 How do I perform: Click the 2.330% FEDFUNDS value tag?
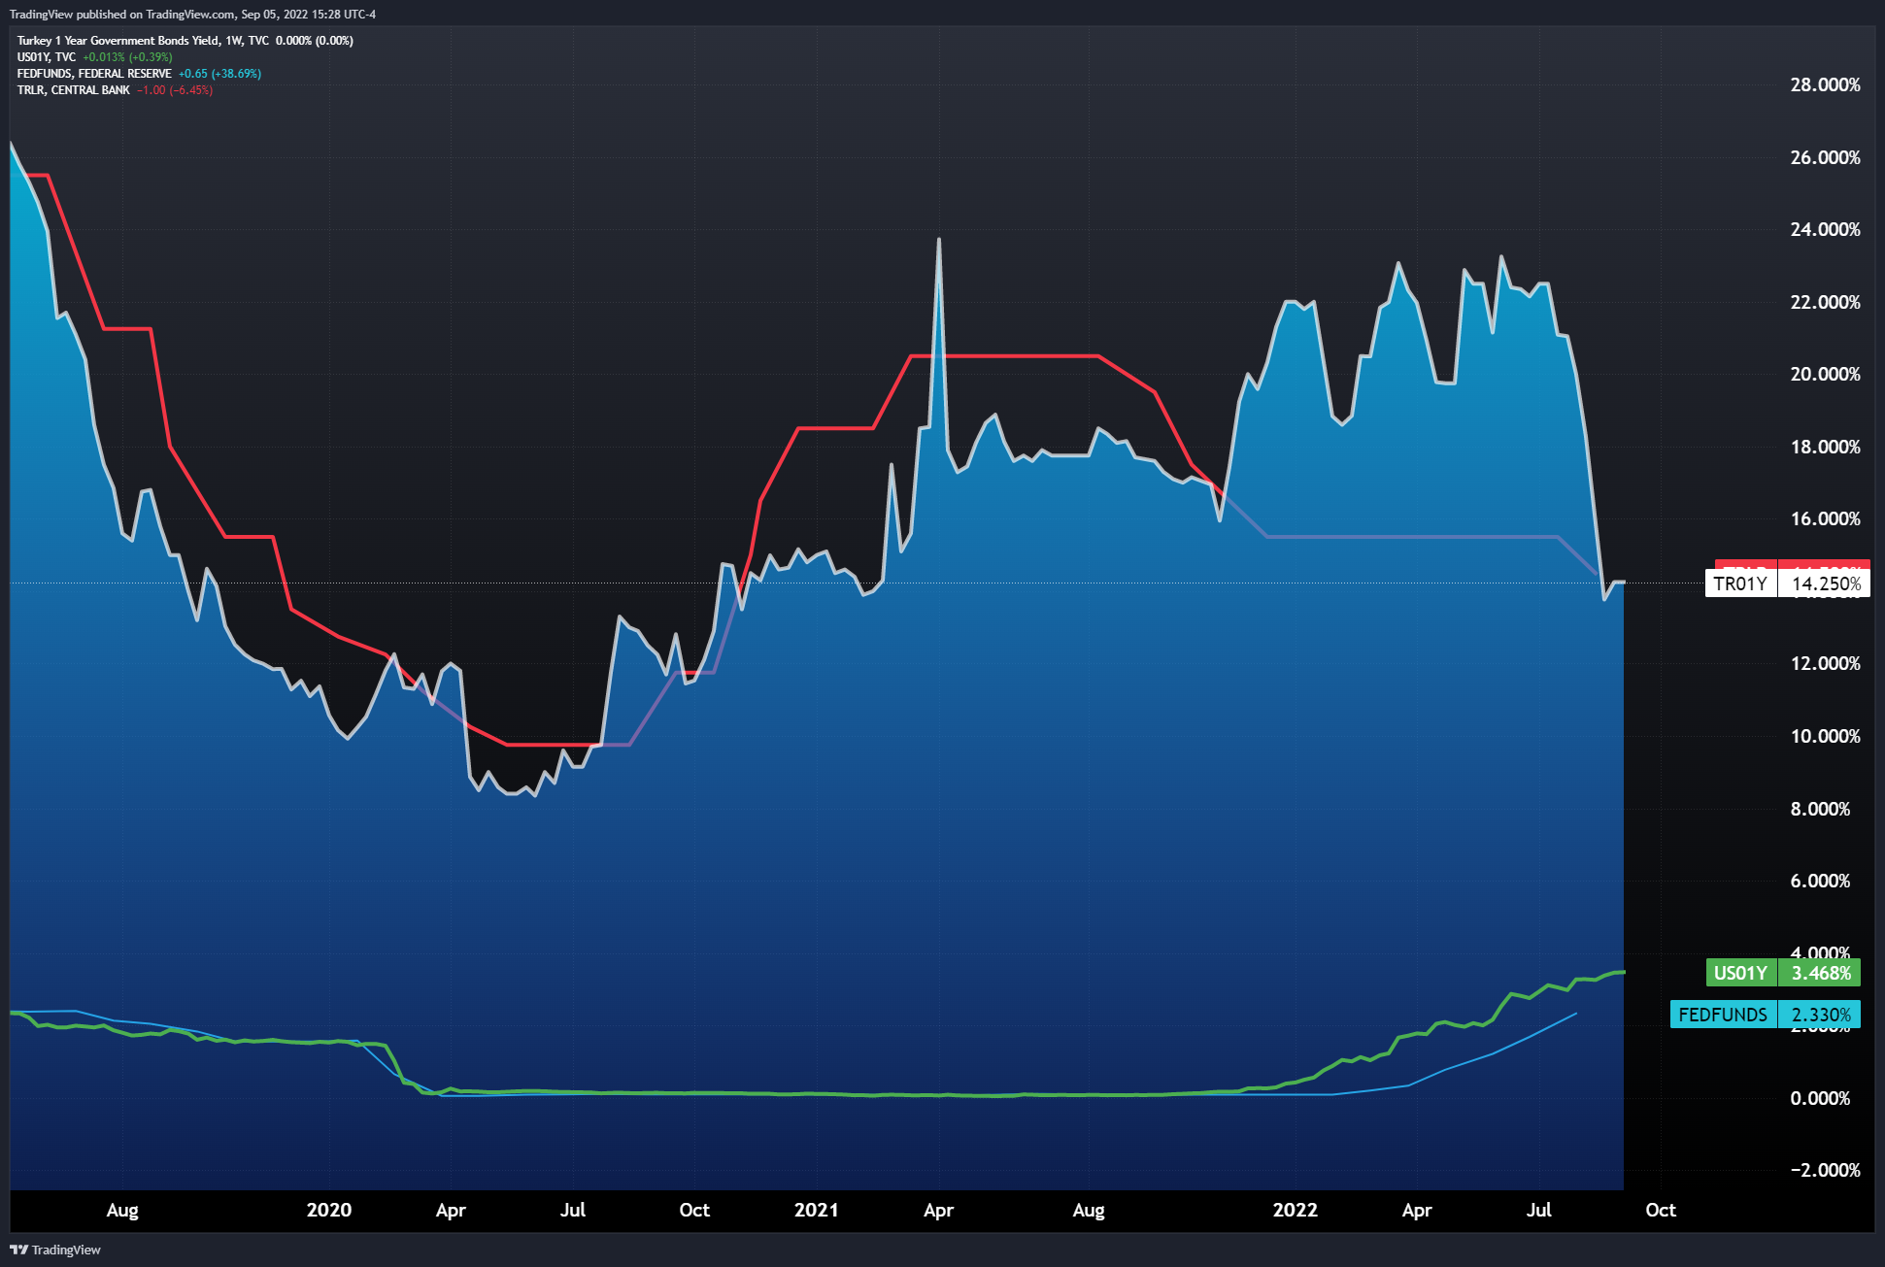pos(1820,1015)
